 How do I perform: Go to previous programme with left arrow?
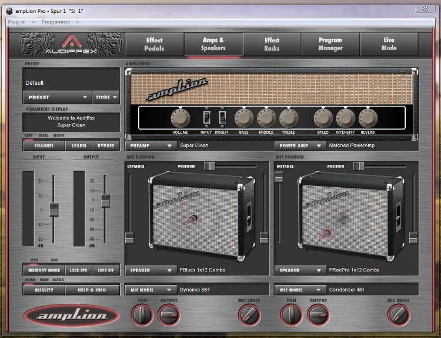[x=34, y=22]
